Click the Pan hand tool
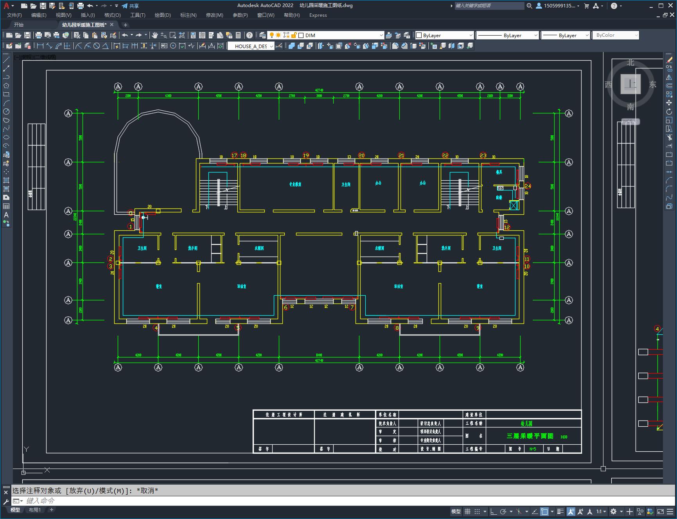The image size is (677, 519). (155, 35)
